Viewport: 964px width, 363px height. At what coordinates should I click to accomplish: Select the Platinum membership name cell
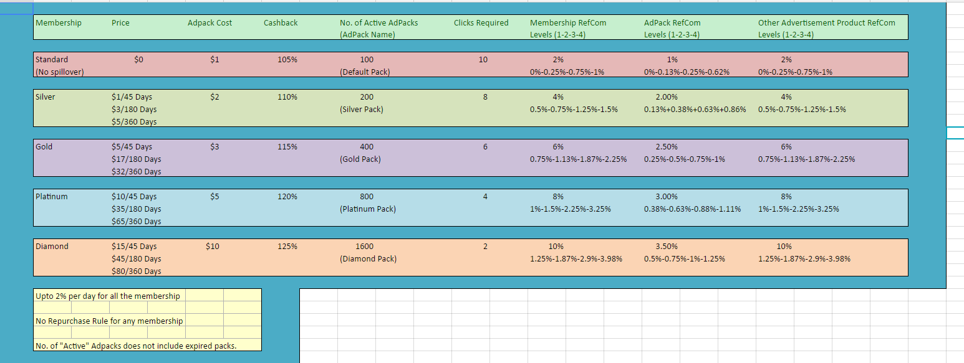52,197
